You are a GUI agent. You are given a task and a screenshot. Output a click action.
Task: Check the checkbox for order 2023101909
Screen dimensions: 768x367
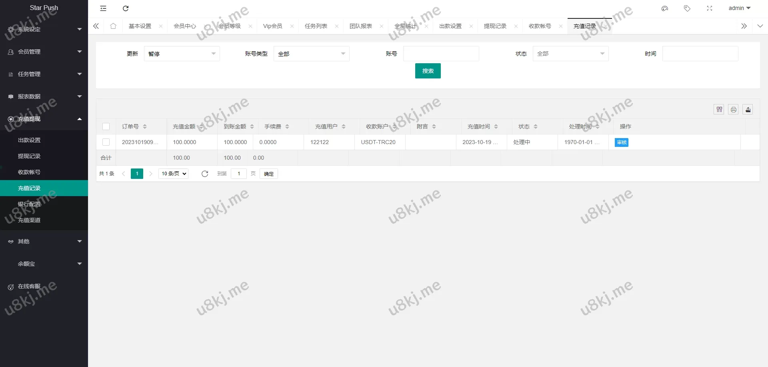pyautogui.click(x=106, y=142)
